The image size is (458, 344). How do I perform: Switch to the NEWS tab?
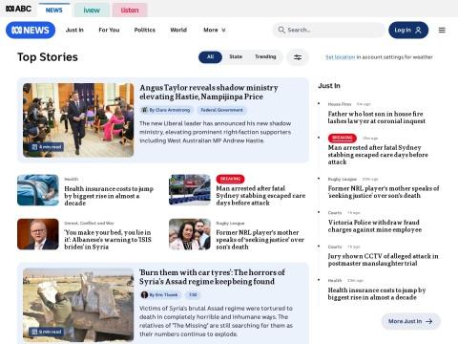coord(53,11)
